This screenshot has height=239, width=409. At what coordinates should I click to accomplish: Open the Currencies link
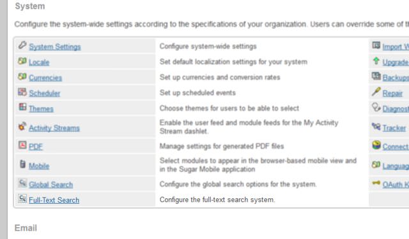(x=45, y=78)
